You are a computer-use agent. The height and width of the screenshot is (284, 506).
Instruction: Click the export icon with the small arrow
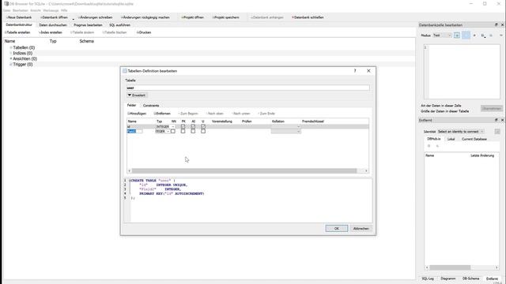(483, 35)
